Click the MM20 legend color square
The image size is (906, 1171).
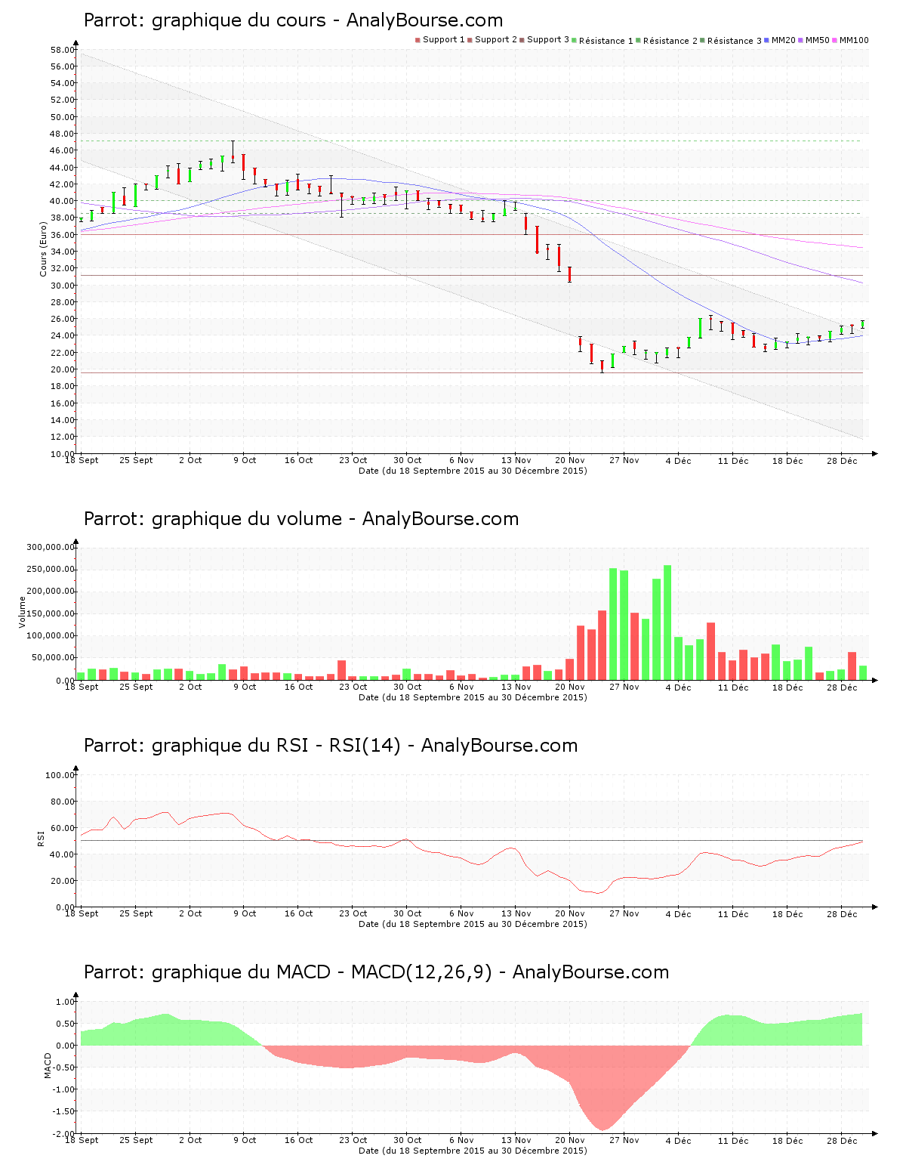tap(767, 40)
